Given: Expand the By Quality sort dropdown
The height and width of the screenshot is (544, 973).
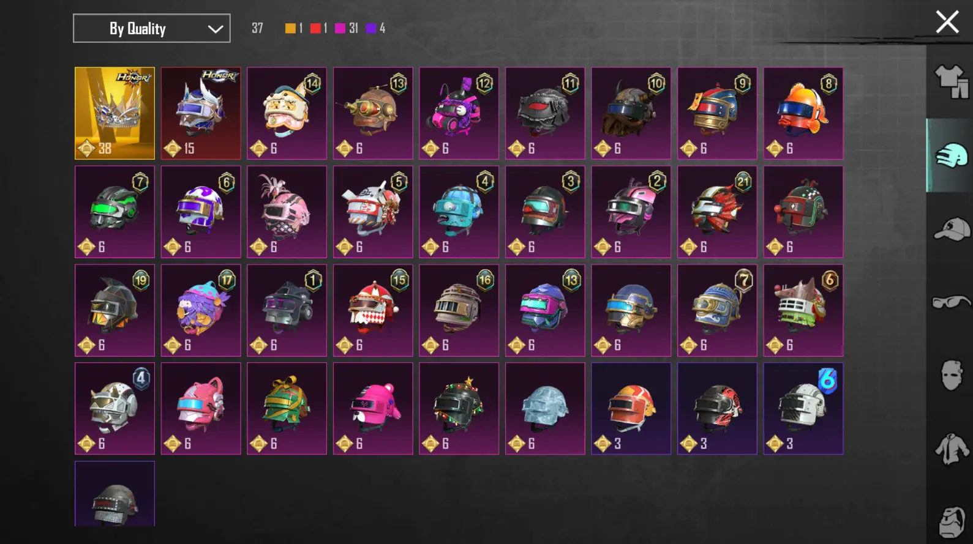Looking at the screenshot, I should tap(152, 28).
